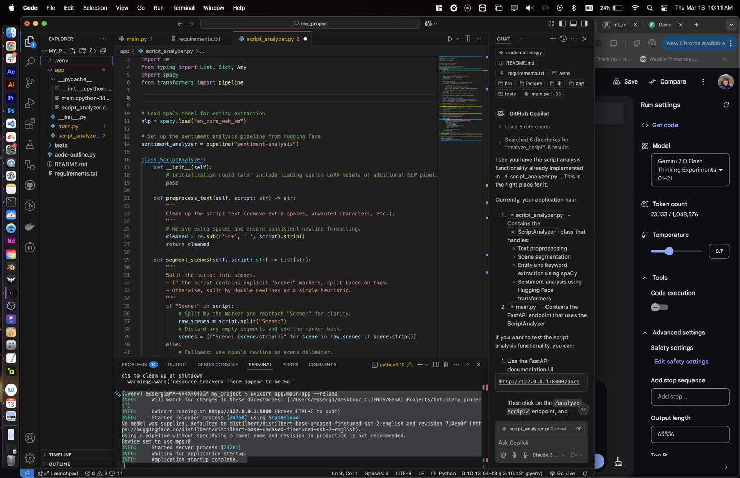Open Run and Debug view
The height and width of the screenshot is (478, 740).
pos(30,103)
